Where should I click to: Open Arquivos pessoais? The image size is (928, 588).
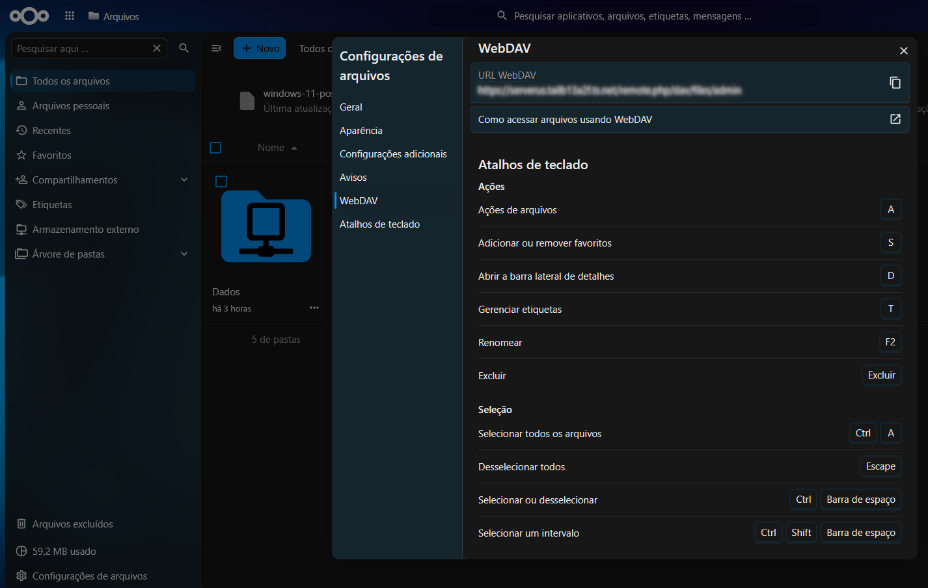pyautogui.click(x=71, y=105)
